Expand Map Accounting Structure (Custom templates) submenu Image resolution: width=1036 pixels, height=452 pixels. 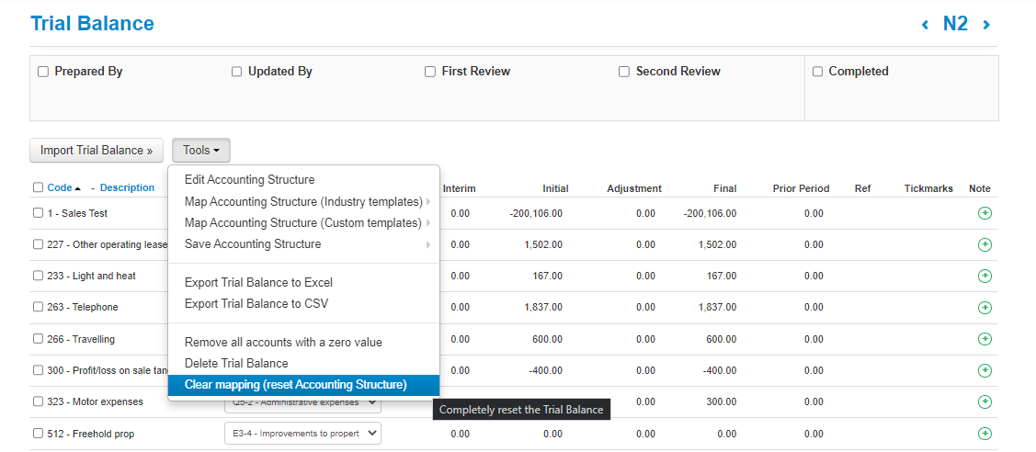(304, 223)
